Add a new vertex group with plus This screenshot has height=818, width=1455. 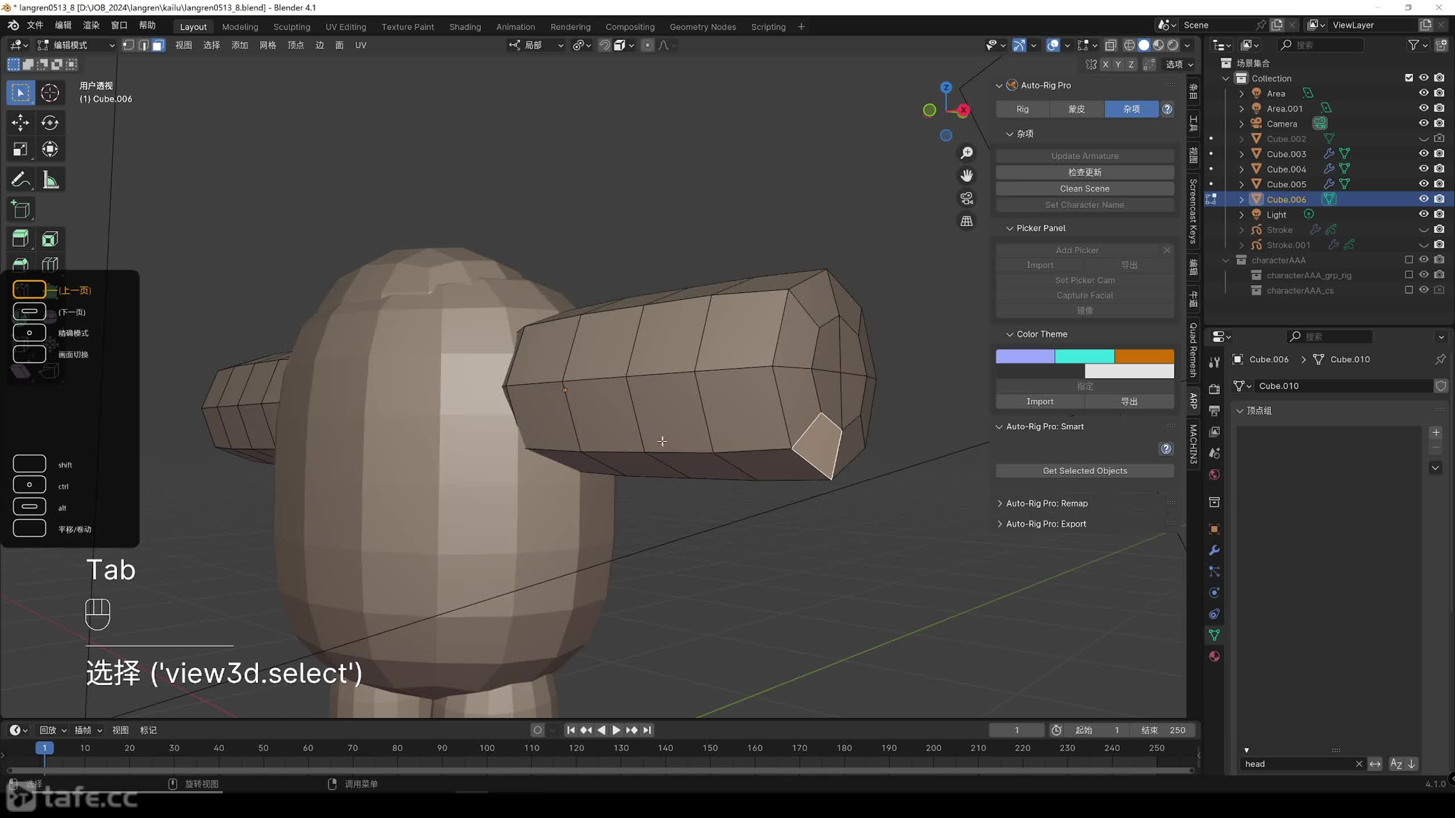click(x=1436, y=433)
